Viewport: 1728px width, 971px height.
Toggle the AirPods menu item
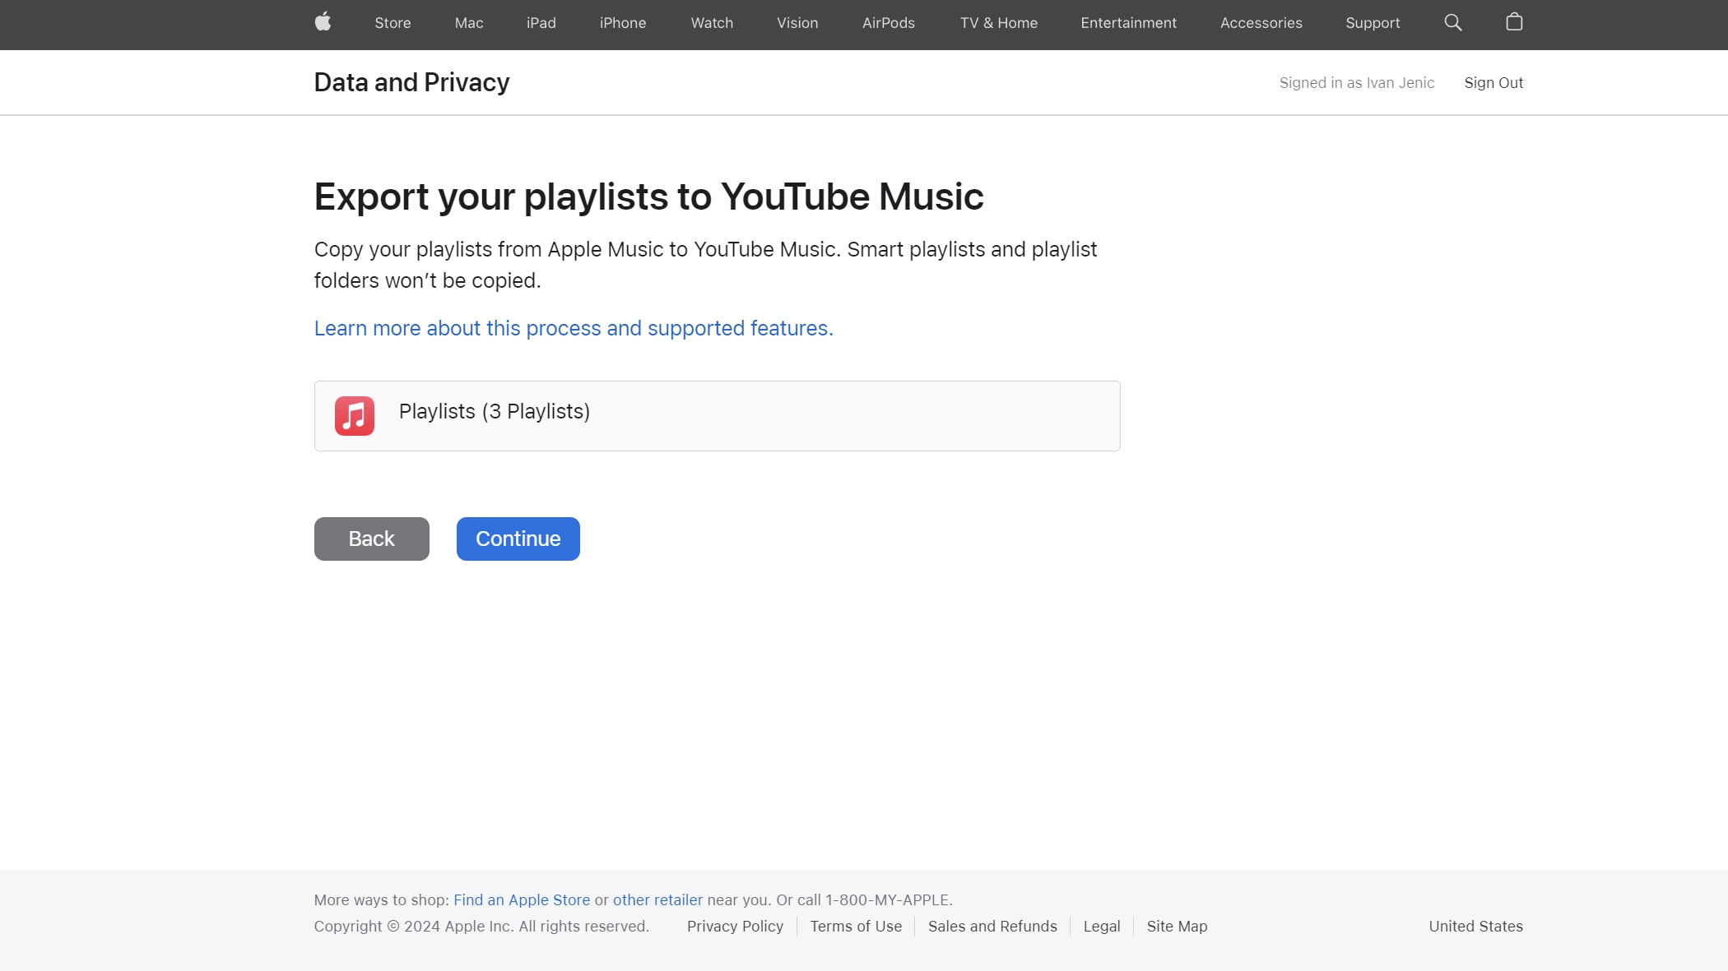889,22
